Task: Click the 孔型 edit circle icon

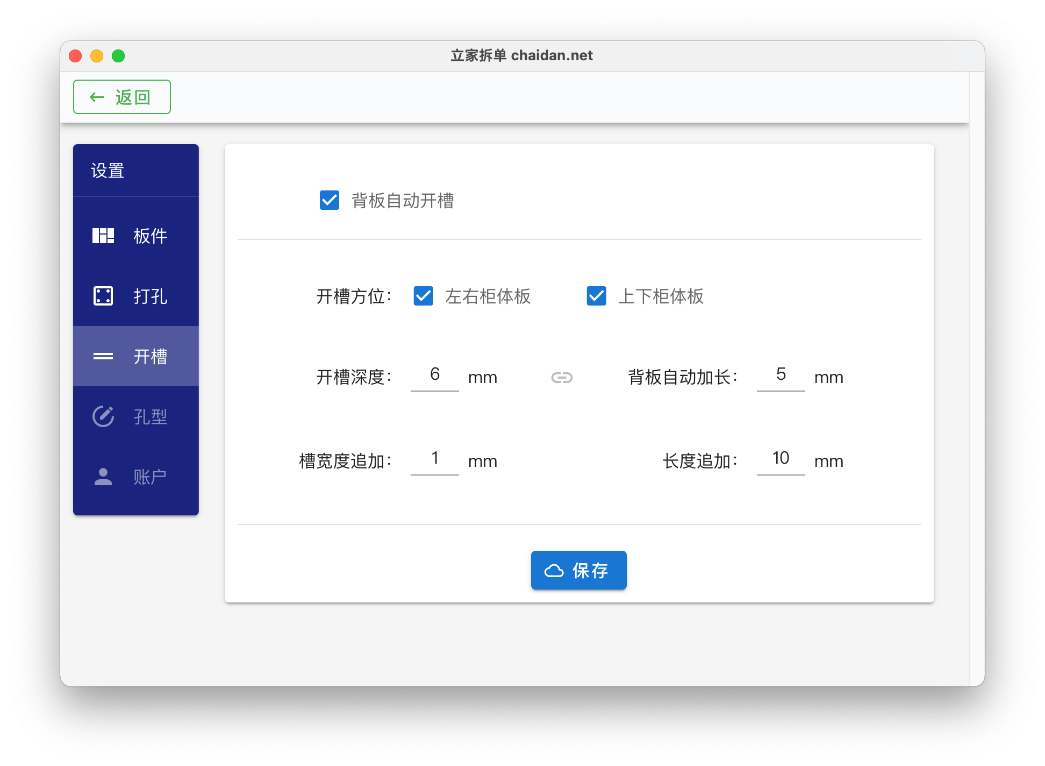Action: point(103,416)
